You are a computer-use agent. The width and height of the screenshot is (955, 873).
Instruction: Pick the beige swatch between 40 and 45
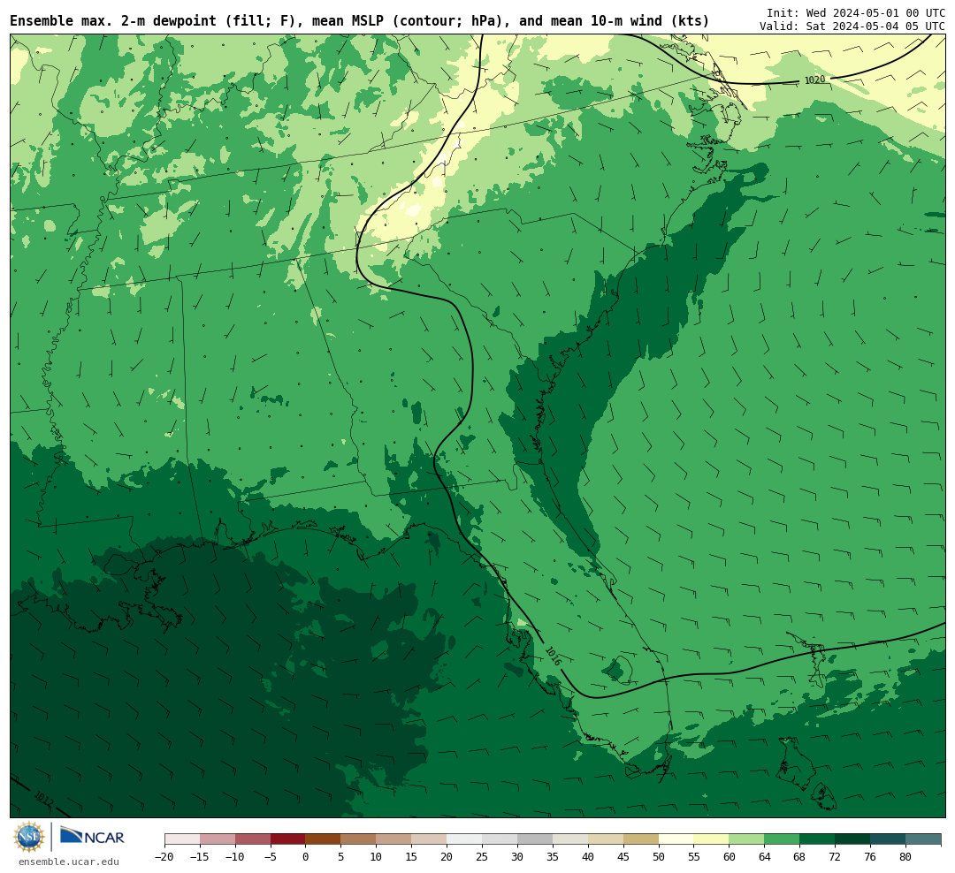606,839
